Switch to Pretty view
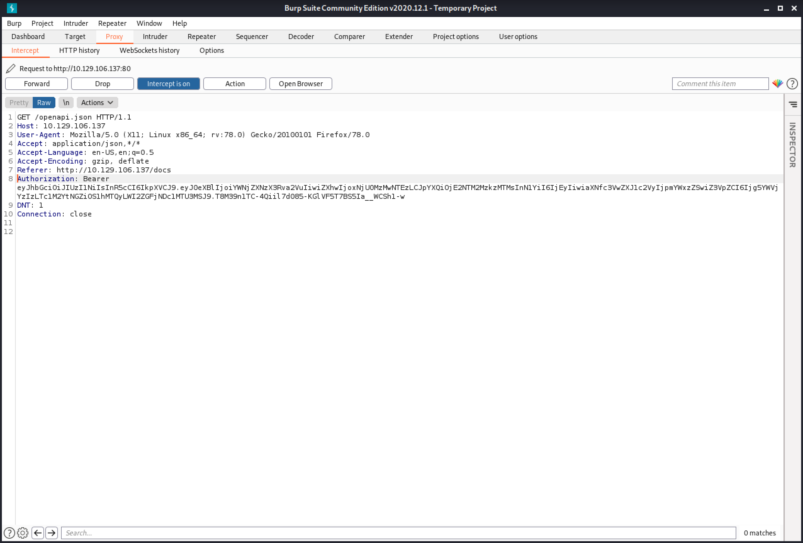The width and height of the screenshot is (803, 543). tap(19, 103)
